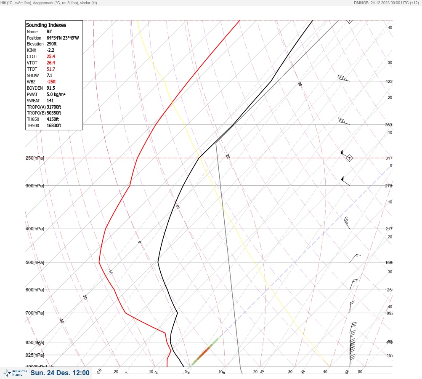Click the Veðurstofa Íslands logo

pos(15,373)
